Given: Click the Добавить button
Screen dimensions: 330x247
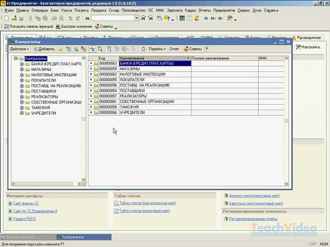Looking at the screenshot, I should point(44,49).
